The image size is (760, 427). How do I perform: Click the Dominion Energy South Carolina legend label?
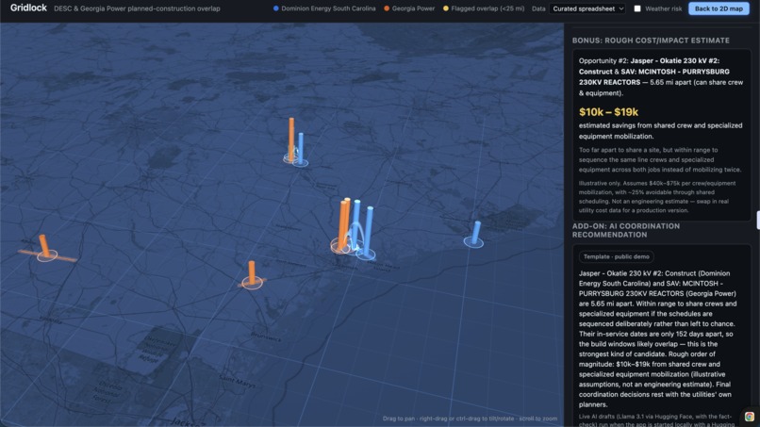[x=328, y=8]
